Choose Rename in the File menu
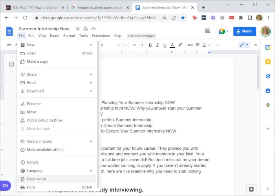 [x=57, y=104]
